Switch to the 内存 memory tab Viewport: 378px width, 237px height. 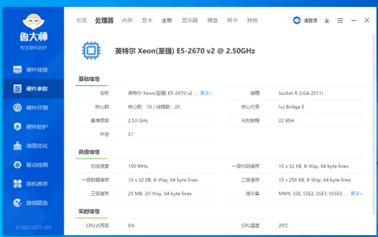click(x=128, y=21)
